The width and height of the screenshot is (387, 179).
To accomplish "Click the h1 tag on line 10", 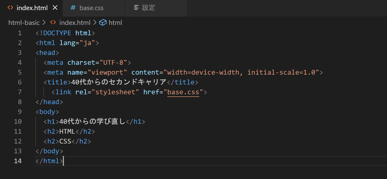I will pyautogui.click(x=51, y=121).
